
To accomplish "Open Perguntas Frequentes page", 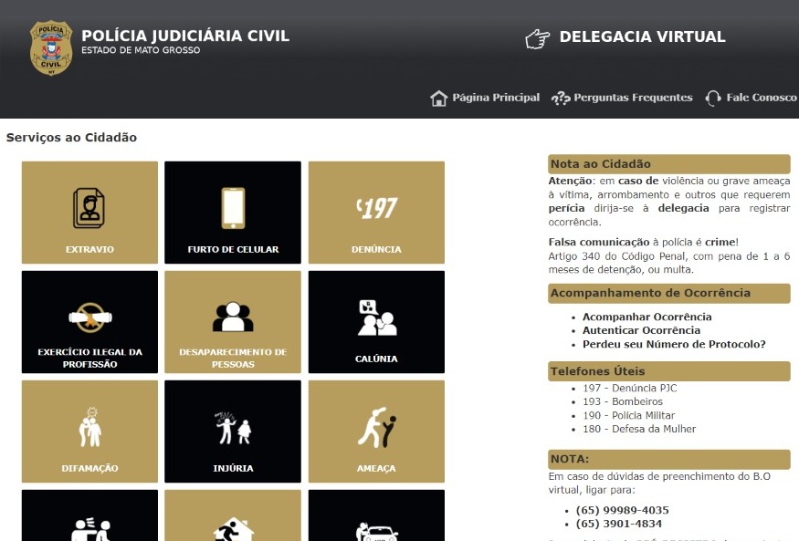I will click(622, 98).
